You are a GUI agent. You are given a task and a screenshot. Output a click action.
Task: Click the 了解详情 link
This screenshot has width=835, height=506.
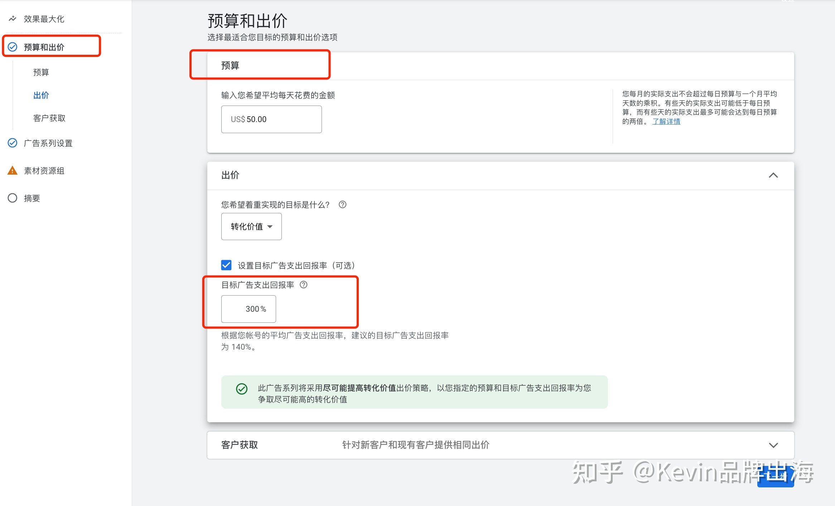[666, 121]
